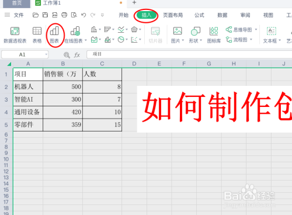This screenshot has height=215, width=292.
Task: Select cell with value 420
Action: click(x=62, y=112)
